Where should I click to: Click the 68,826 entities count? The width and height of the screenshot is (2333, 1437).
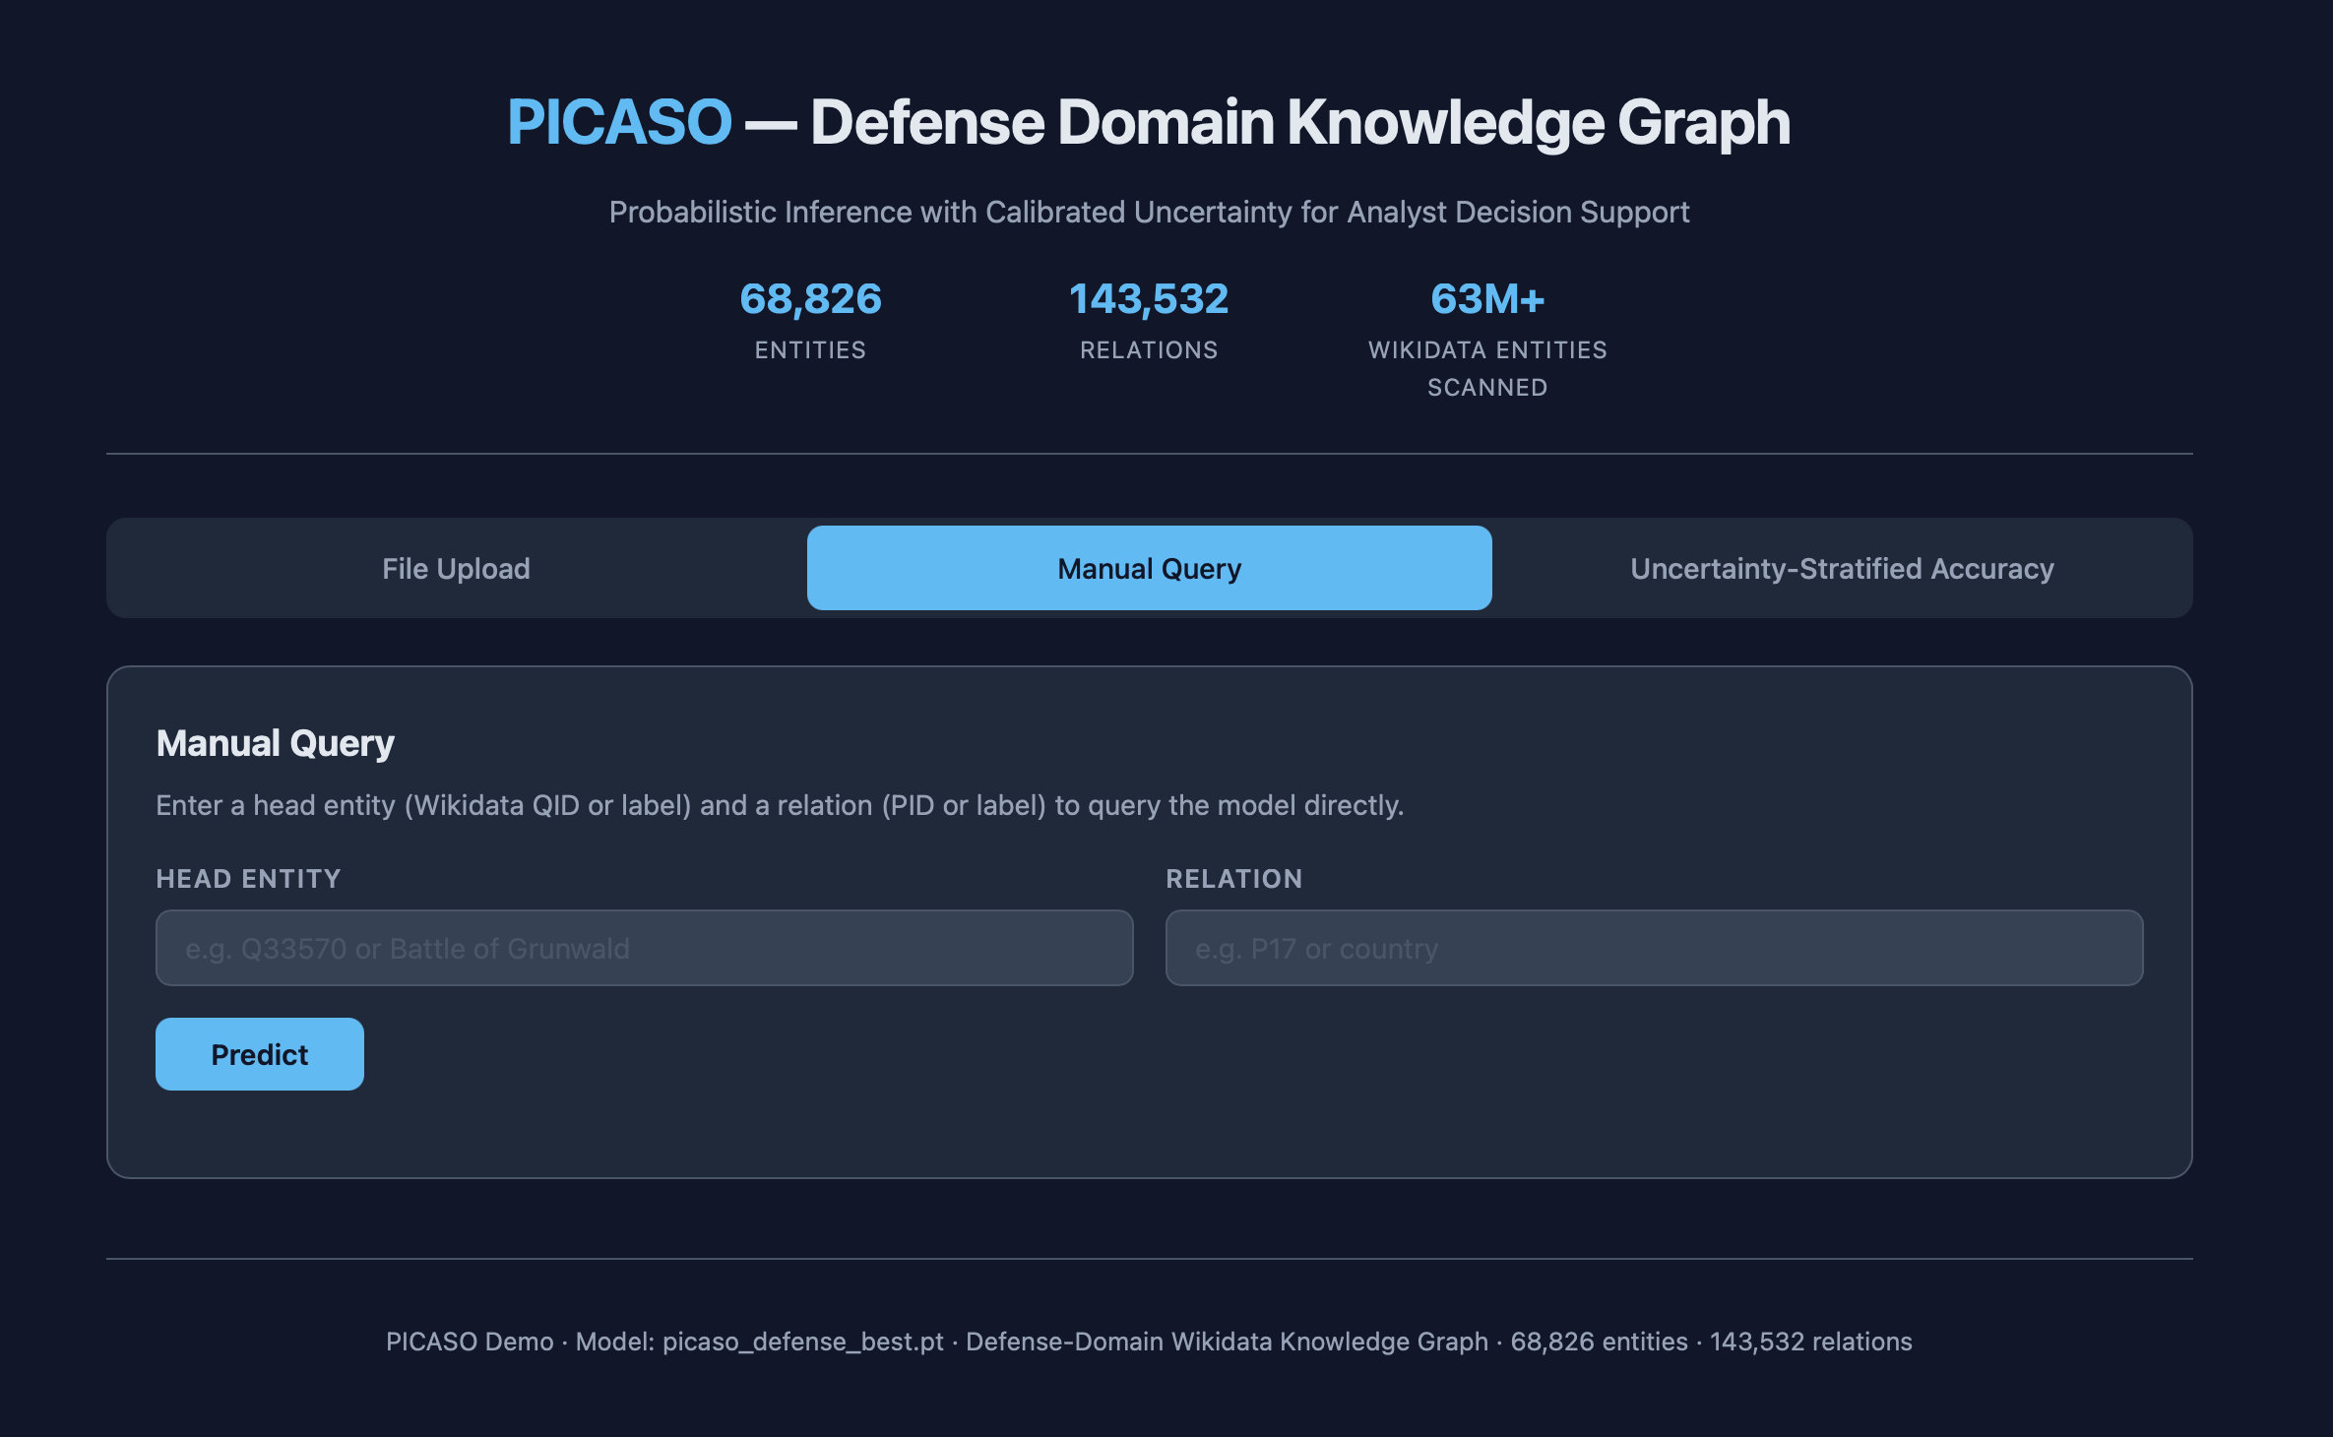[x=810, y=299]
